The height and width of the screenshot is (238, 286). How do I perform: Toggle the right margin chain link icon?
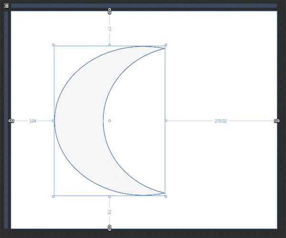[276, 121]
